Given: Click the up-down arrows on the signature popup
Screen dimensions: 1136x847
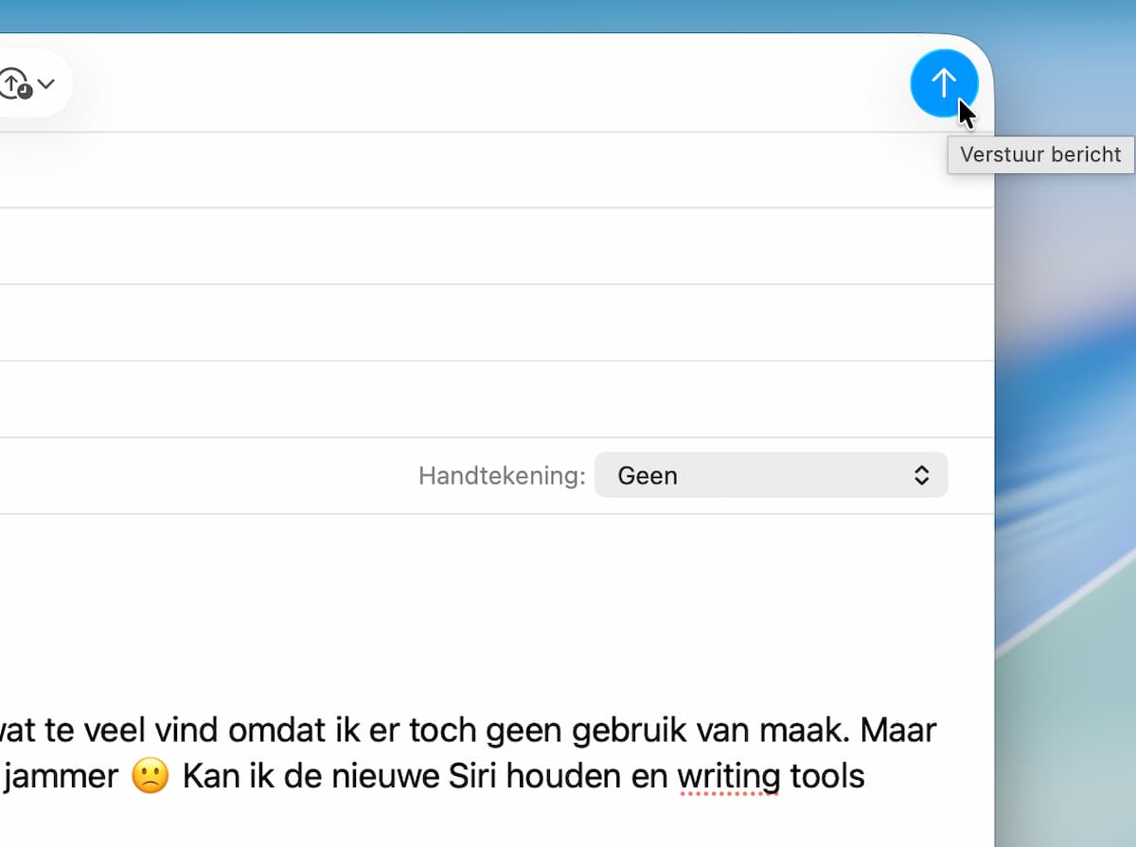Looking at the screenshot, I should click(921, 475).
